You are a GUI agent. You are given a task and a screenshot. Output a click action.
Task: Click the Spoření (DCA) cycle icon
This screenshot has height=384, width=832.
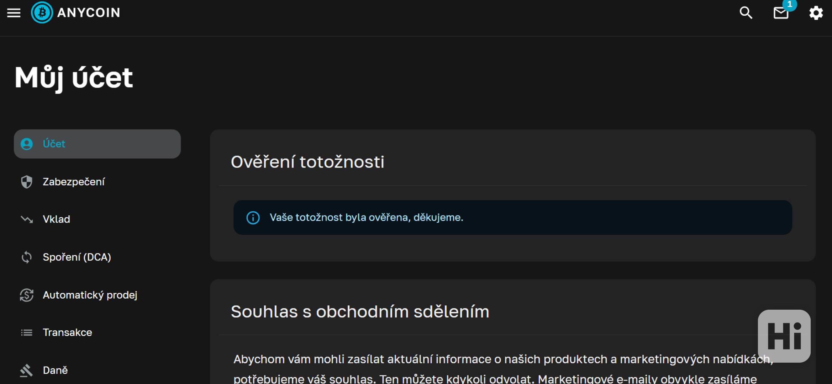27,257
